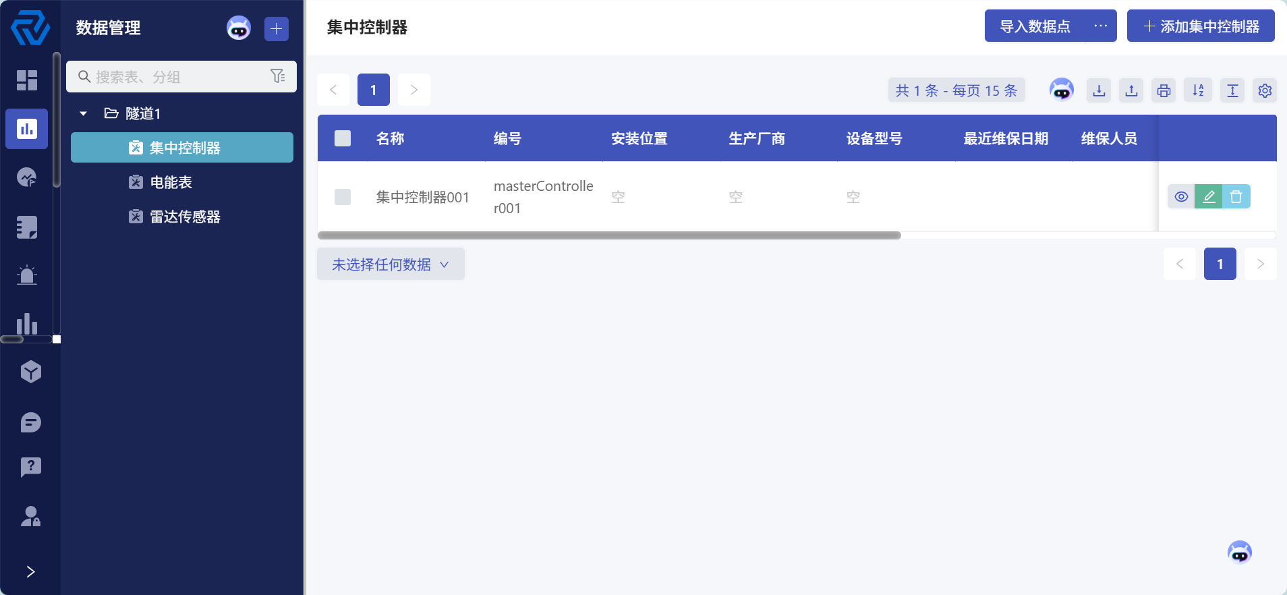Screen dimensions: 1287x595
Task: Click the robot assistant icon beside 数据管理
Action: pos(239,28)
